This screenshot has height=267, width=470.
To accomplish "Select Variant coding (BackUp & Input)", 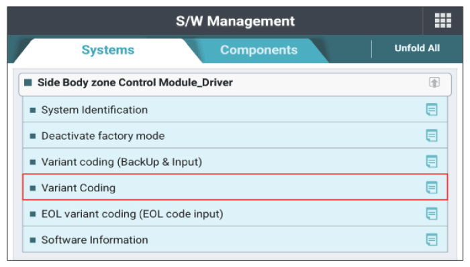I will [235, 161].
